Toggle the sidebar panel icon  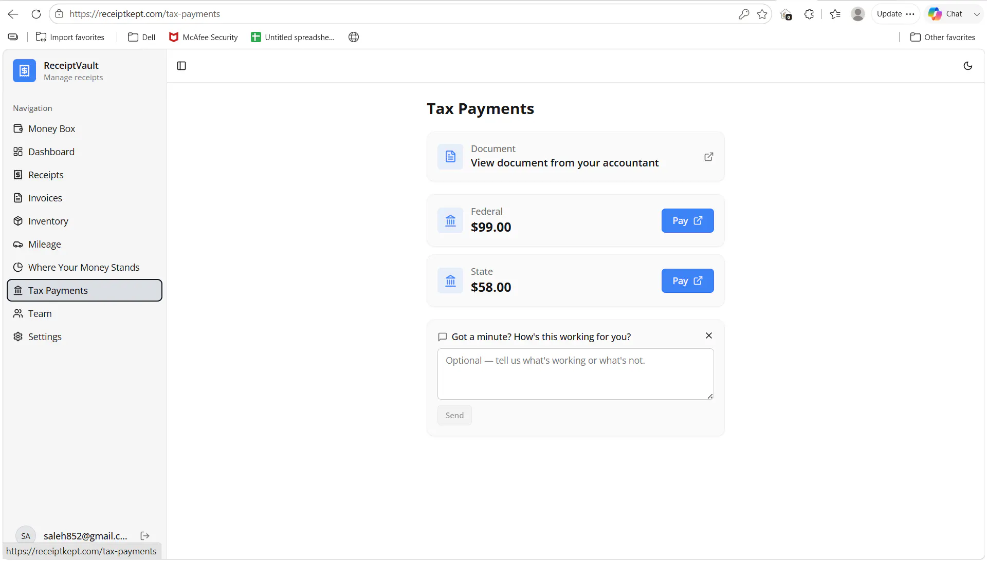[181, 66]
